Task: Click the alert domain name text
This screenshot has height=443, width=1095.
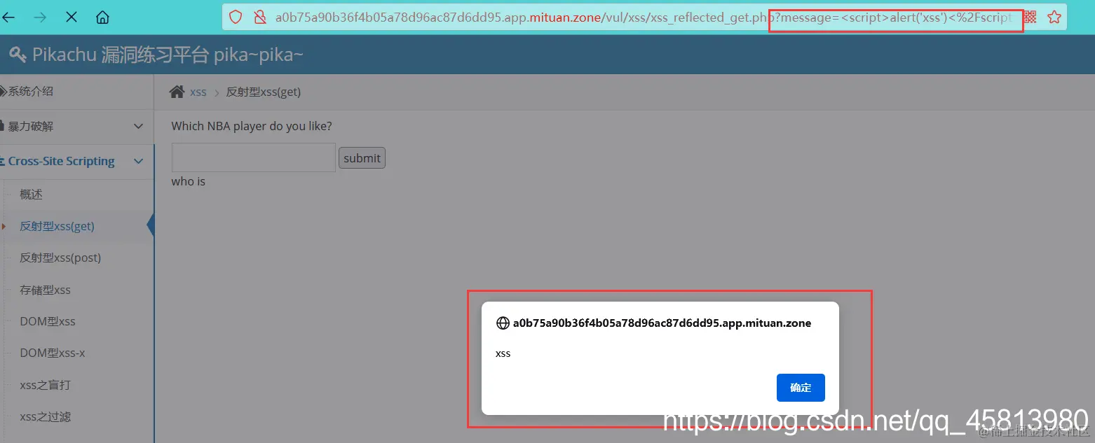Action: [662, 323]
